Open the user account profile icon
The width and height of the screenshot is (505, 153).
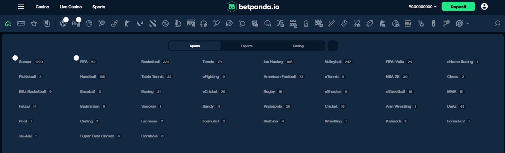point(484,6)
